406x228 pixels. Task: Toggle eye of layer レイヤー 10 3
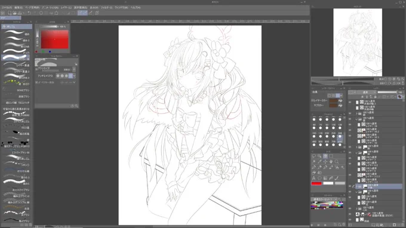[350, 136]
